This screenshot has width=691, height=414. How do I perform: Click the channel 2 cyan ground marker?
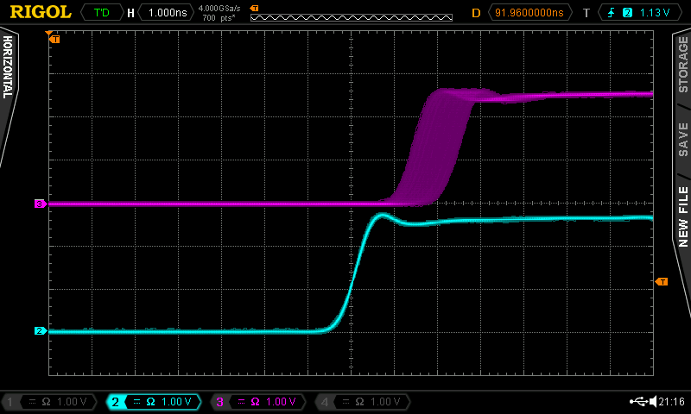40,330
